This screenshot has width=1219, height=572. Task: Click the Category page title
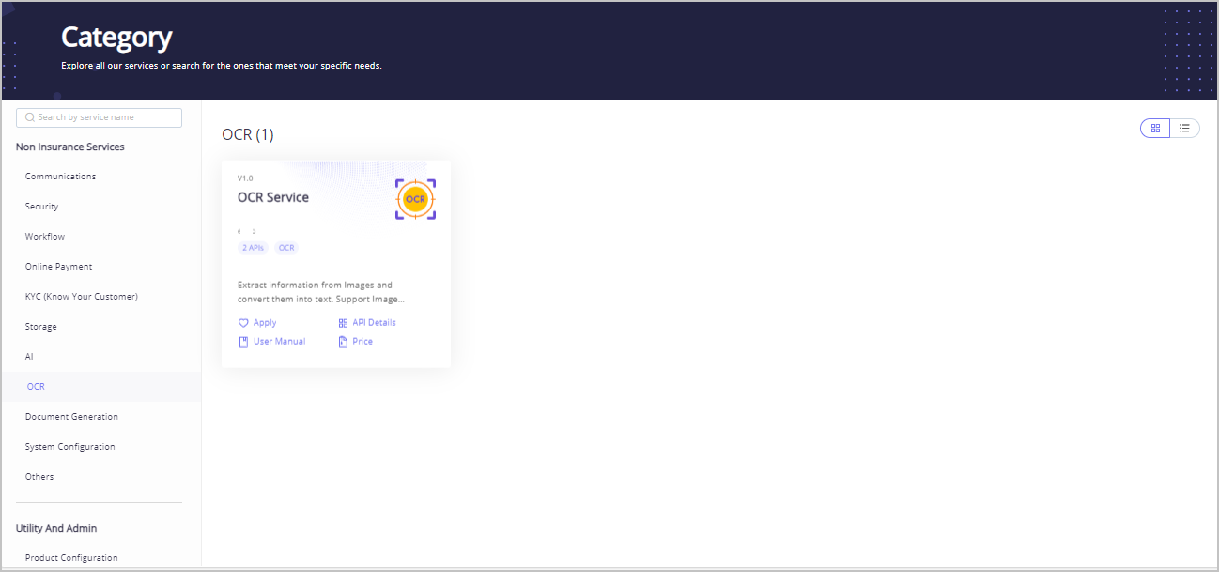pyautogui.click(x=116, y=37)
